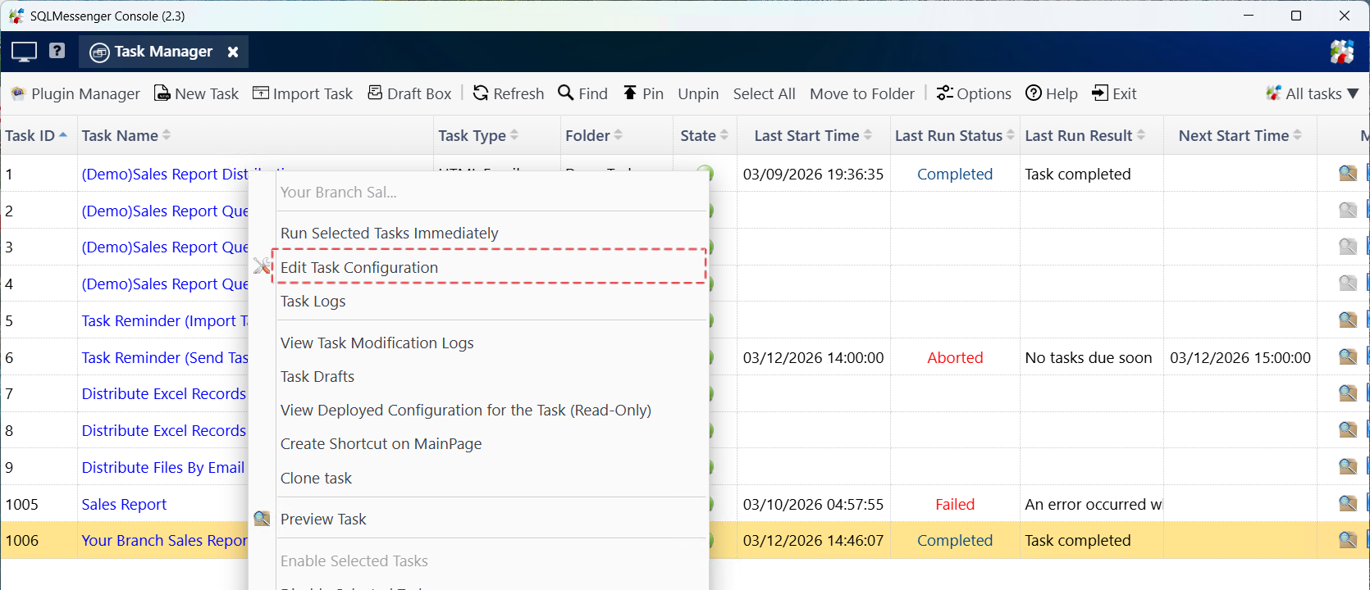Click Unpin in toolbar
Image resolution: width=1370 pixels, height=590 pixels.
698,93
